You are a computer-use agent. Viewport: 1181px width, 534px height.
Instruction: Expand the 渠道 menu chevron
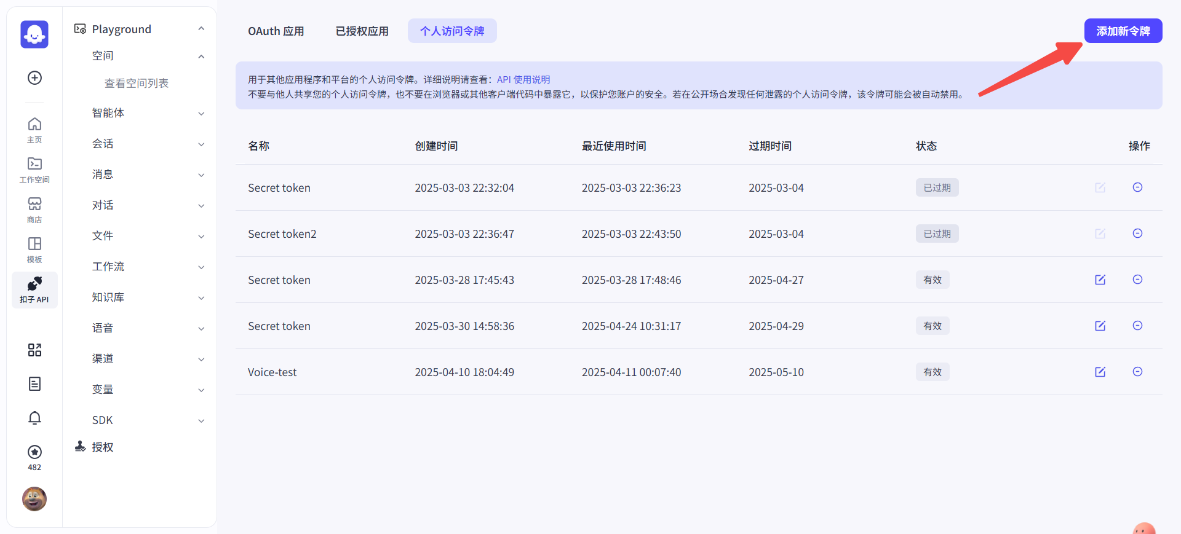point(201,359)
